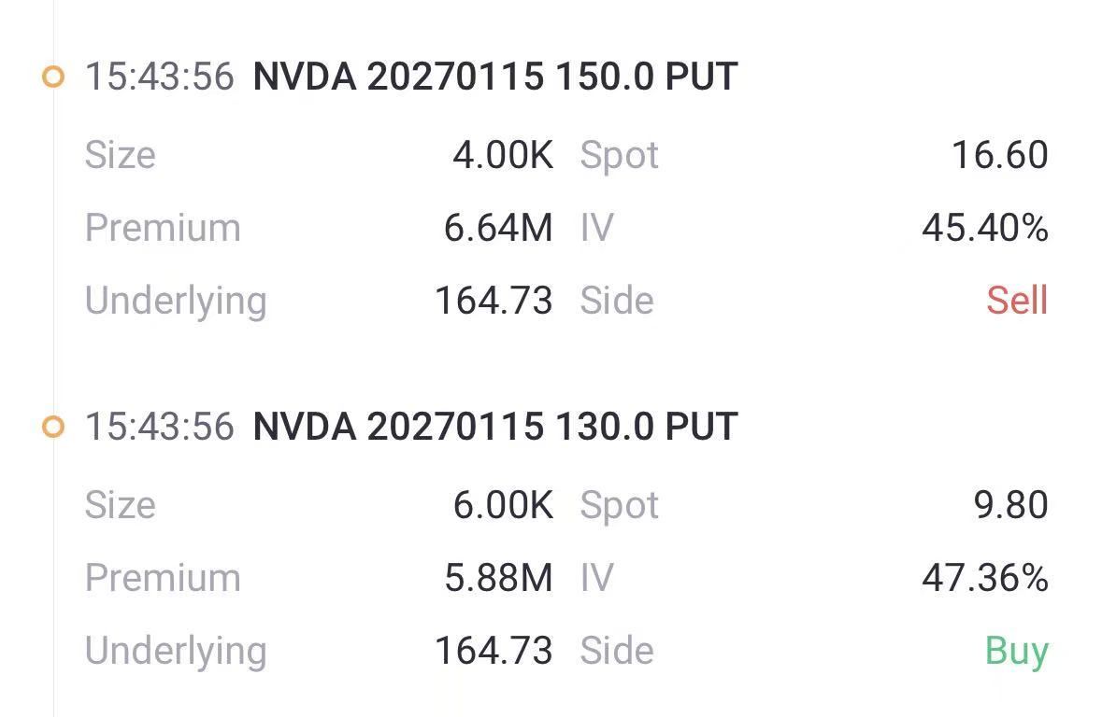1102x717 pixels.
Task: Click the 9.80 spot price
Action: pos(1010,505)
